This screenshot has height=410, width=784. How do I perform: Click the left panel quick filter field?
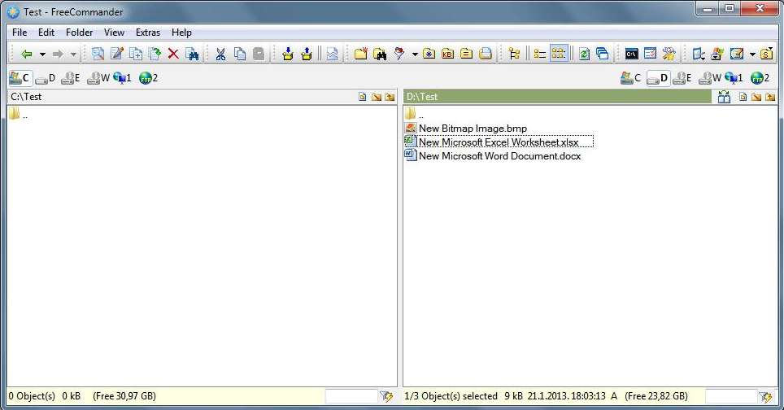click(351, 396)
